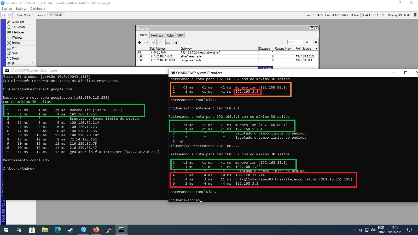
Task: Switch to the VRF tab
Action: [180, 35]
